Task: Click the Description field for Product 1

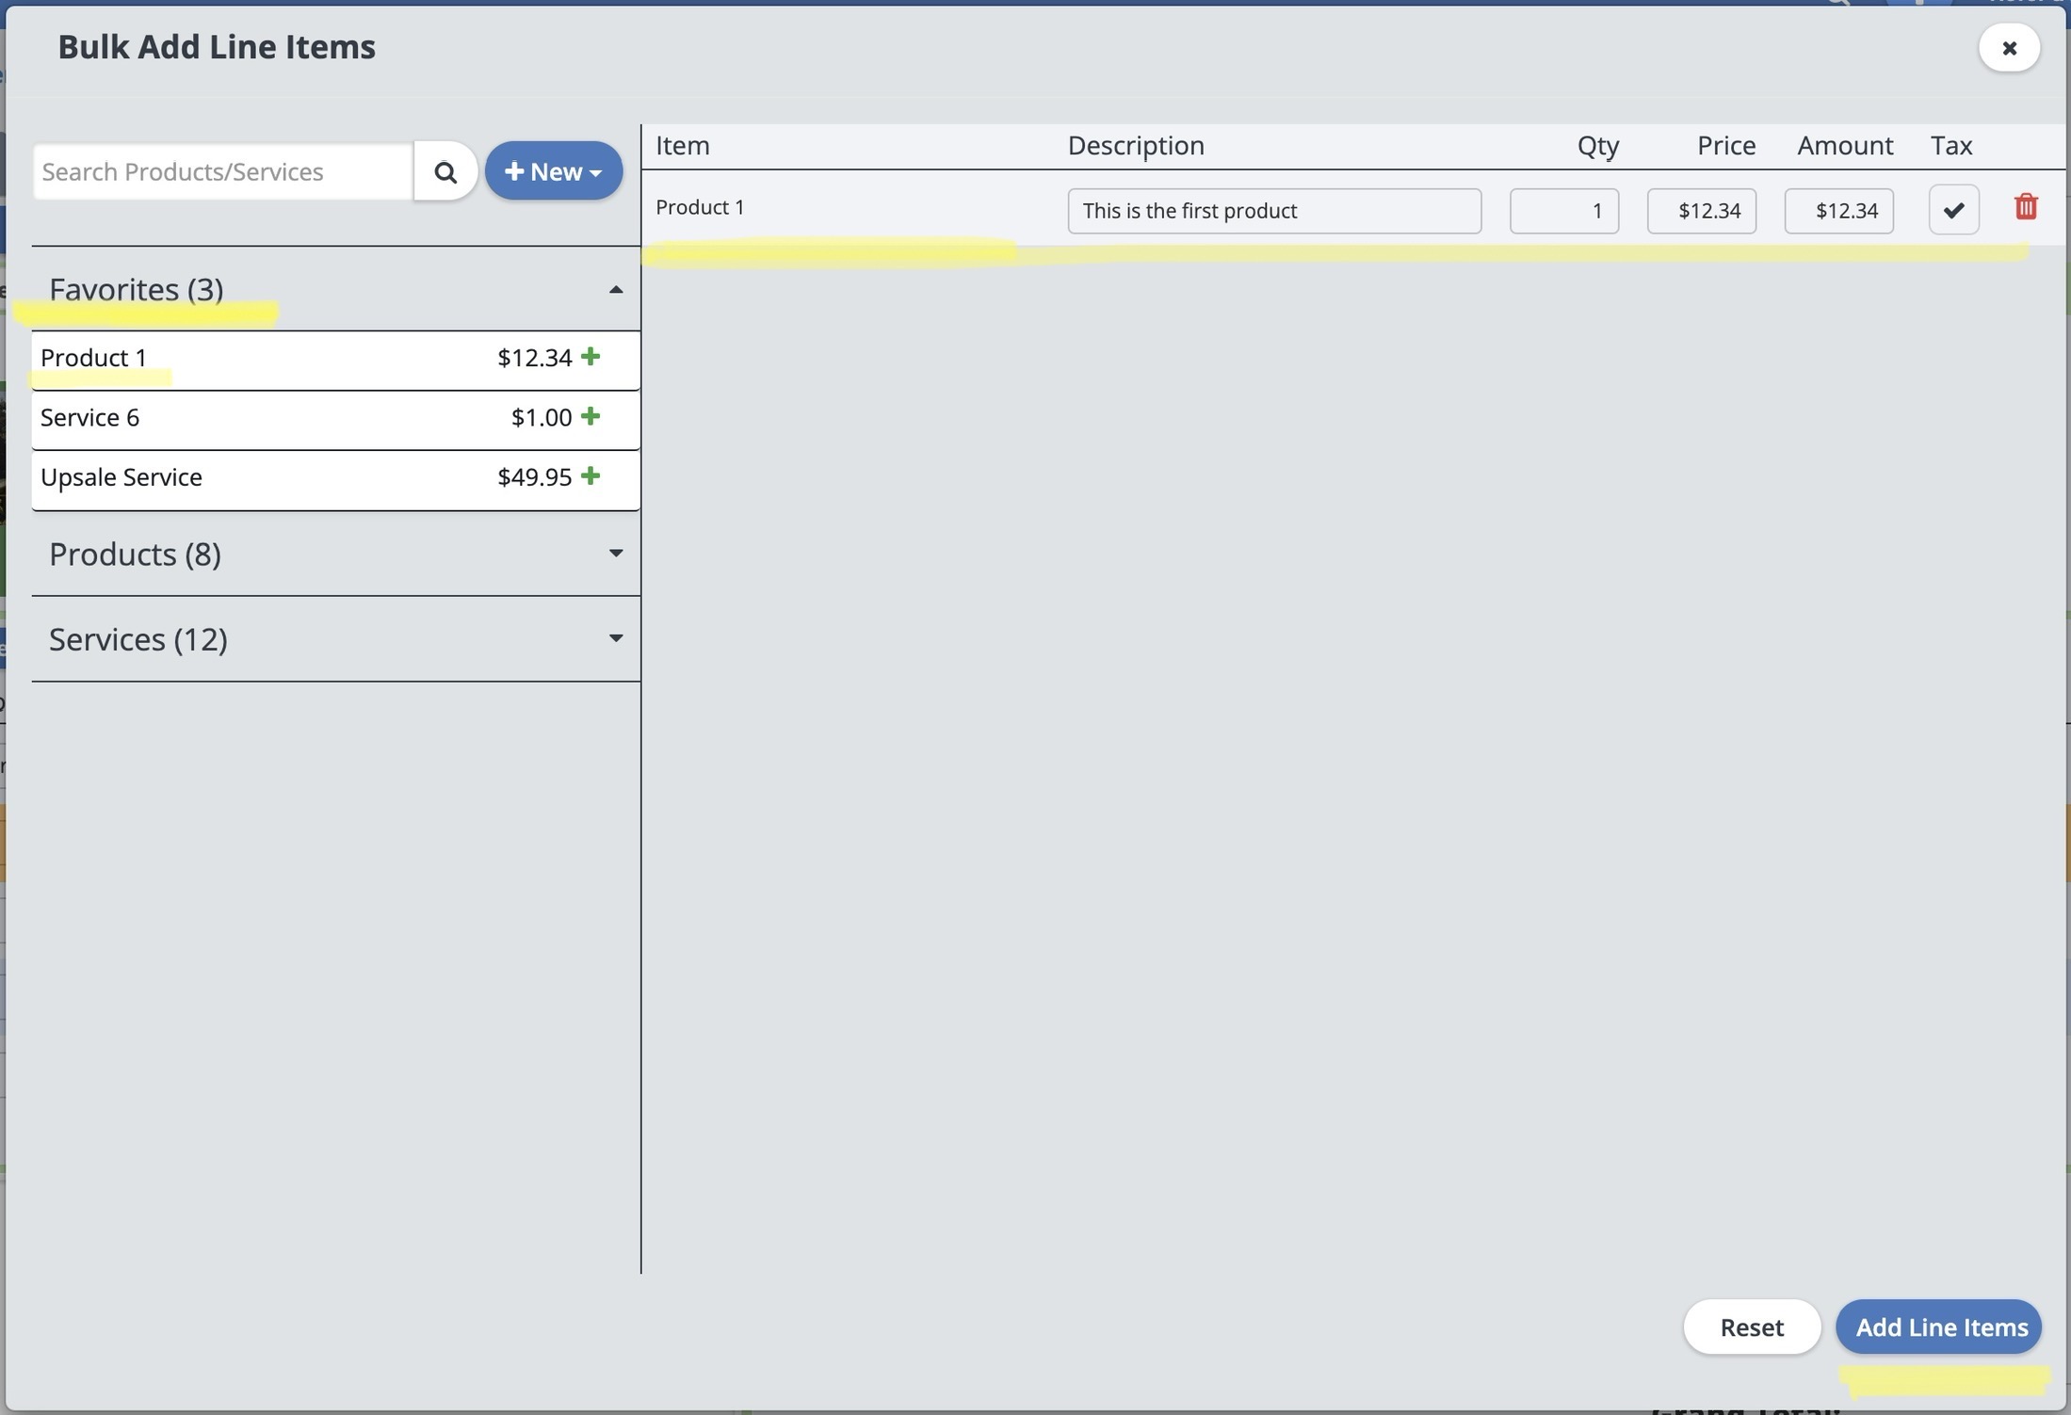Action: [x=1273, y=211]
